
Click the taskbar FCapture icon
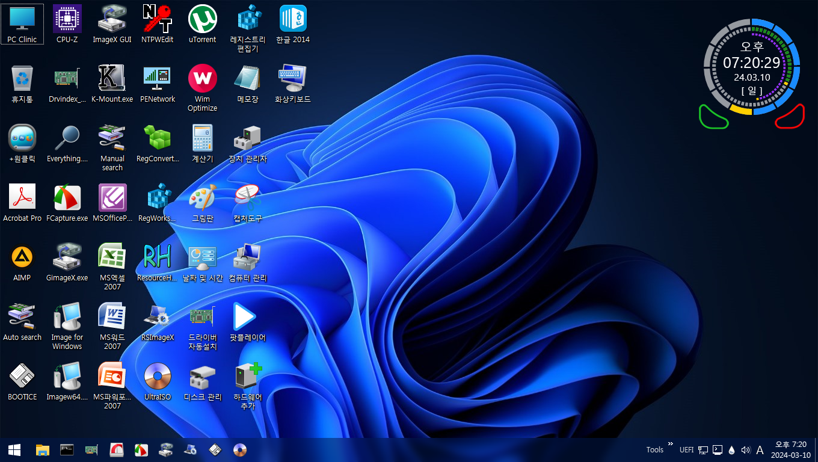(141, 450)
